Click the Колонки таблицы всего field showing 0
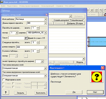The height and width of the screenshot is (99, 106). click(x=34, y=51)
